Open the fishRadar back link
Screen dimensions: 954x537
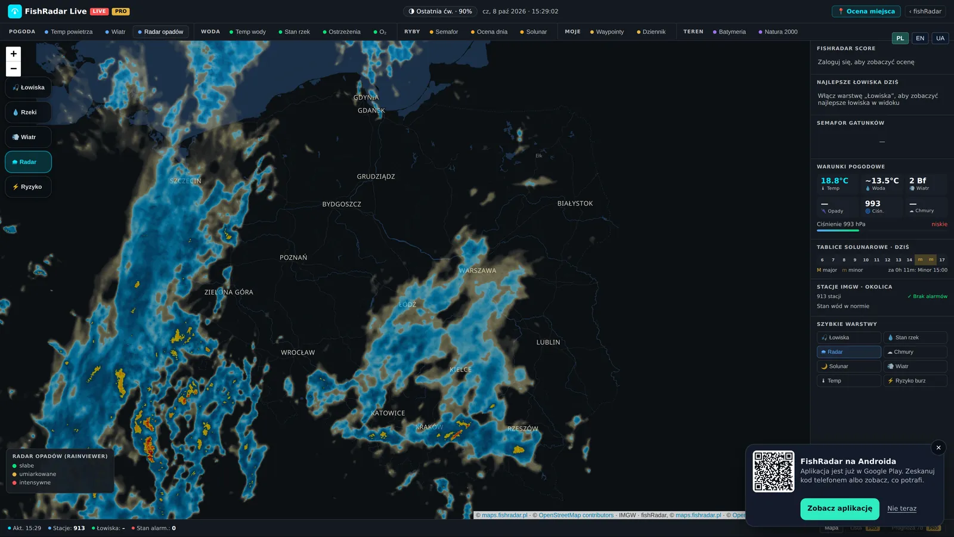point(925,11)
